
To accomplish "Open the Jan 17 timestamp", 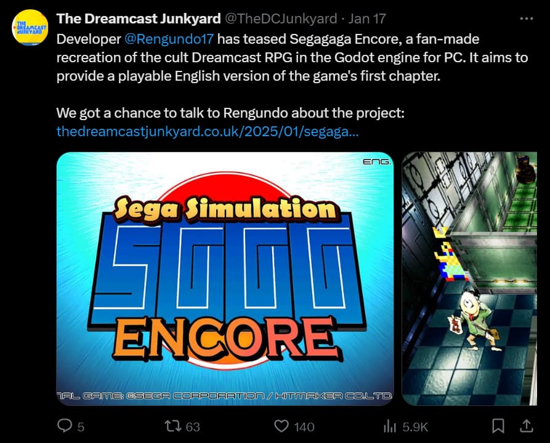I will (367, 18).
